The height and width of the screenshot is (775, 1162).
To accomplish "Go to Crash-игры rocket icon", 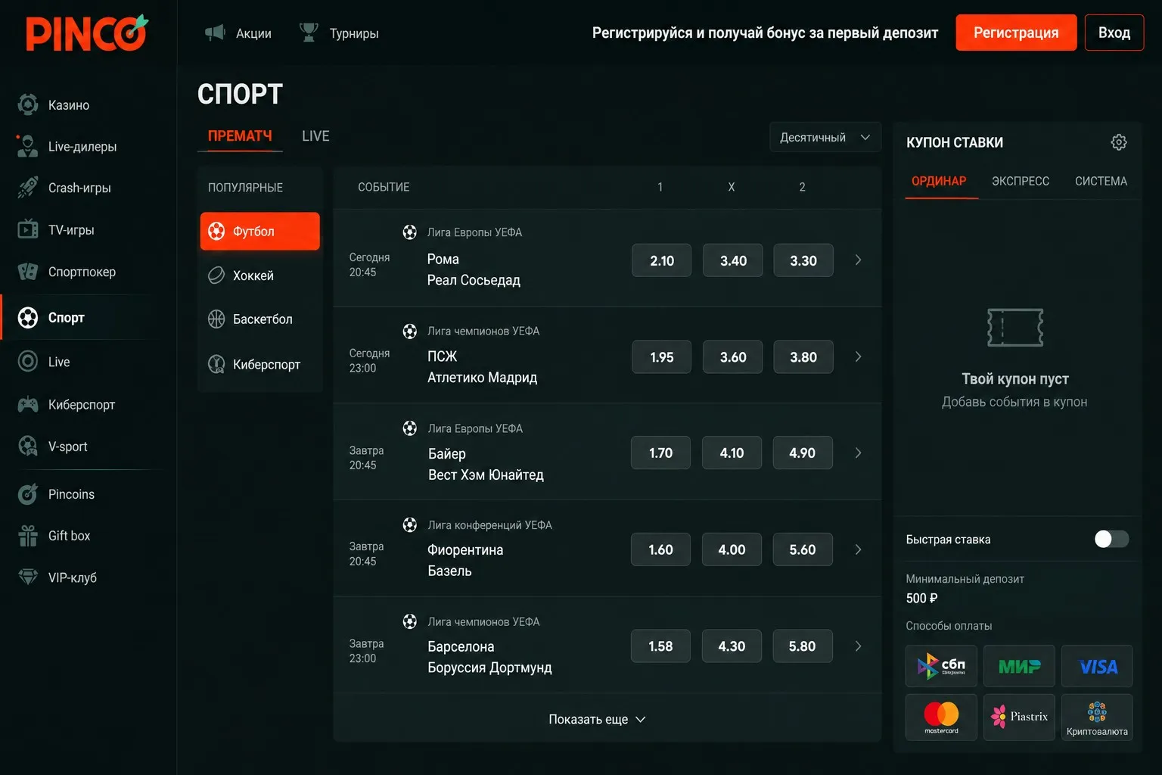I will pyautogui.click(x=28, y=188).
